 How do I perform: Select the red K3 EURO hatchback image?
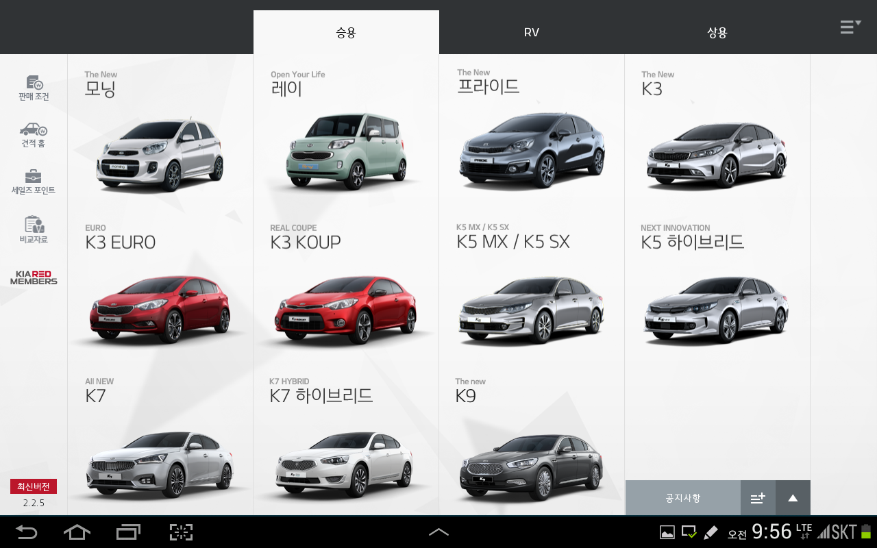tap(160, 309)
